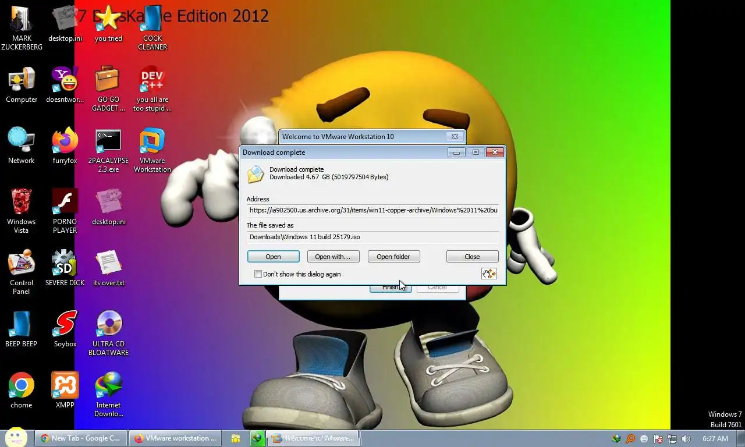
Task: Open the Action Center flag tray icon
Action: point(658,439)
